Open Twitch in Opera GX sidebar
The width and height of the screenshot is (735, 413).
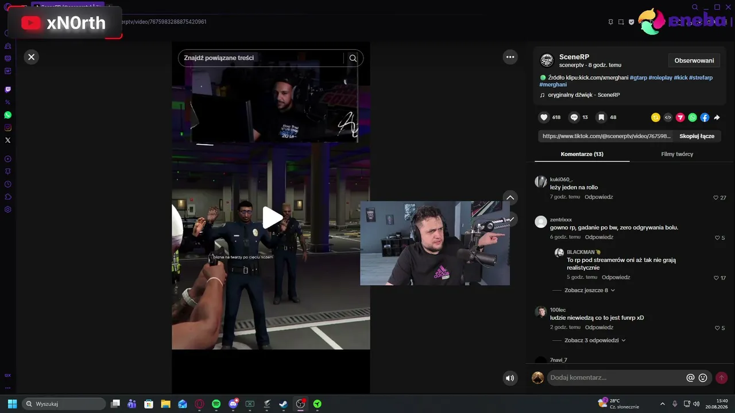8,89
